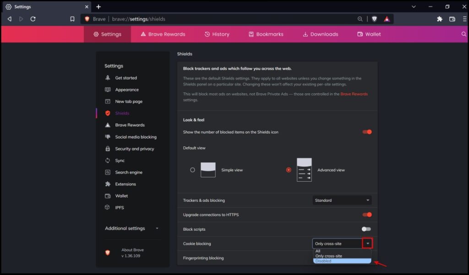Viewport: 469px width, 275px height.
Task: Switch to the Settings top navigation tab
Action: click(x=107, y=34)
